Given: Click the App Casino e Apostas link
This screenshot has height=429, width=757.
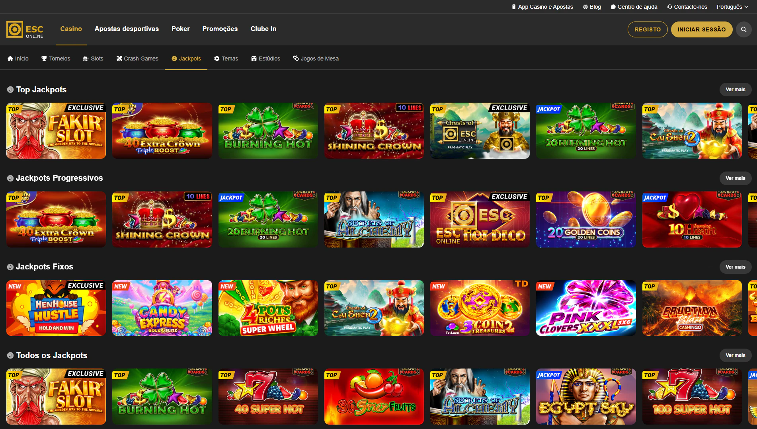Looking at the screenshot, I should pos(542,7).
